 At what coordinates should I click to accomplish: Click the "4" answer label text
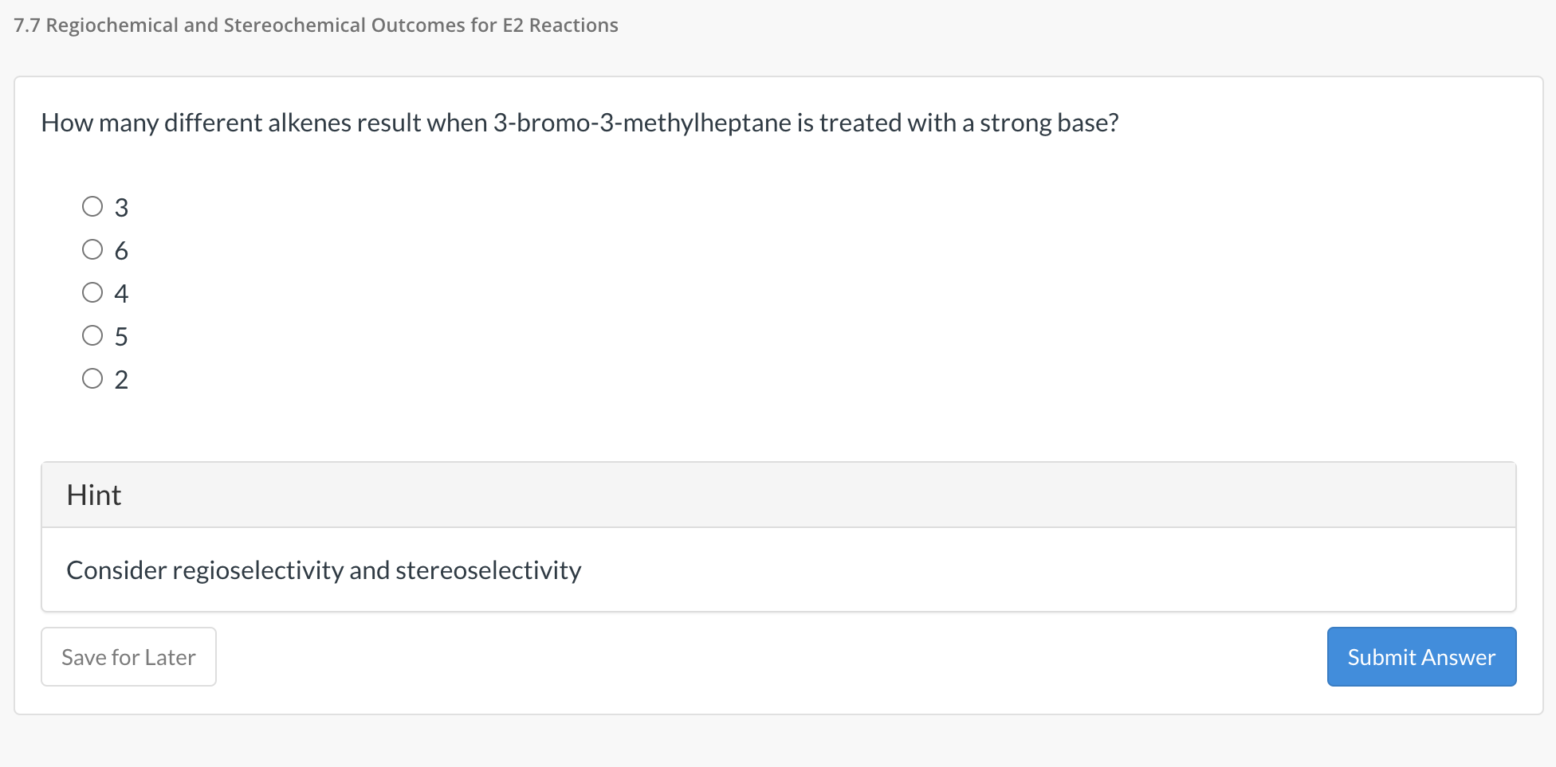121,294
